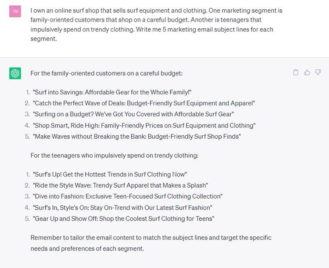Select the "Dive into Fashion" subject line
329x268 pixels.
pos(128,196)
